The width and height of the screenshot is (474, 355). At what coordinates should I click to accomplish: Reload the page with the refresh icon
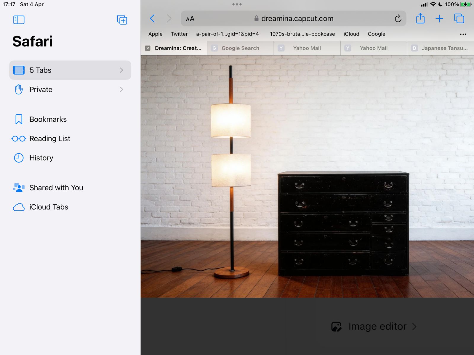point(398,19)
